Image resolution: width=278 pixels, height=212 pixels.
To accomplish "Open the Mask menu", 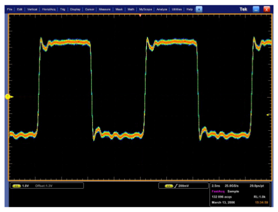I will point(119,9).
